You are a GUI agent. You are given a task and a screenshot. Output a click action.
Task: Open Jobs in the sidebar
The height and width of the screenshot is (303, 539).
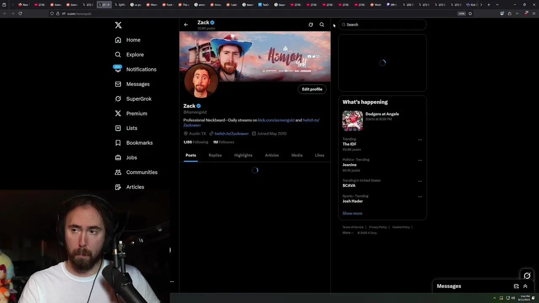pyautogui.click(x=126, y=158)
